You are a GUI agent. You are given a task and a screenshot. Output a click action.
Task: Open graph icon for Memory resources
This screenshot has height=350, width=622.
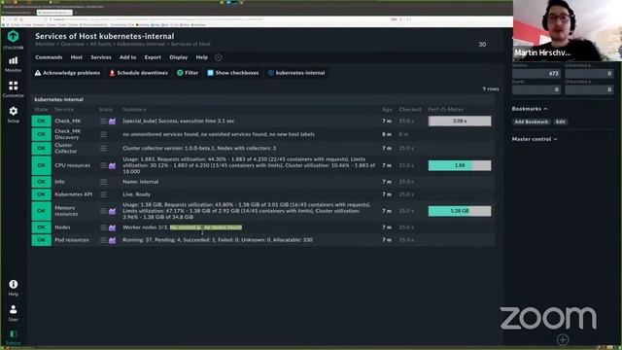click(x=113, y=211)
